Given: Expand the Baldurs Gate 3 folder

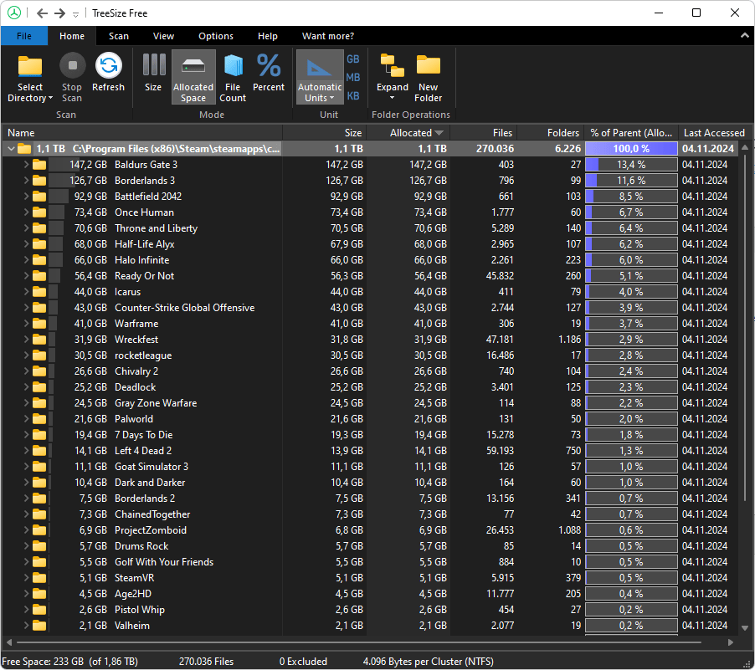Looking at the screenshot, I should click(26, 165).
